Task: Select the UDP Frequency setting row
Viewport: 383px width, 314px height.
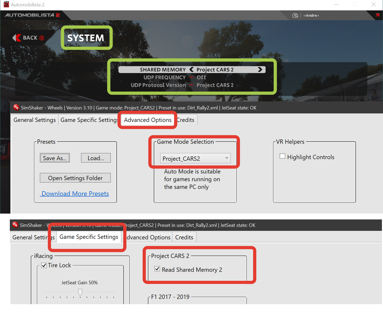Action: tap(192, 77)
